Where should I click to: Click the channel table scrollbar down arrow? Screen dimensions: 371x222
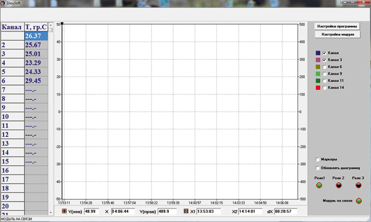(51, 212)
